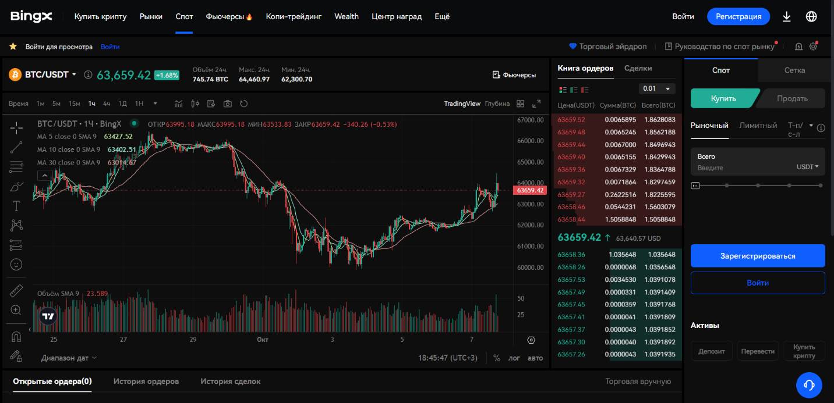Activate the ruler measure tool
The height and width of the screenshot is (403, 834).
click(16, 290)
